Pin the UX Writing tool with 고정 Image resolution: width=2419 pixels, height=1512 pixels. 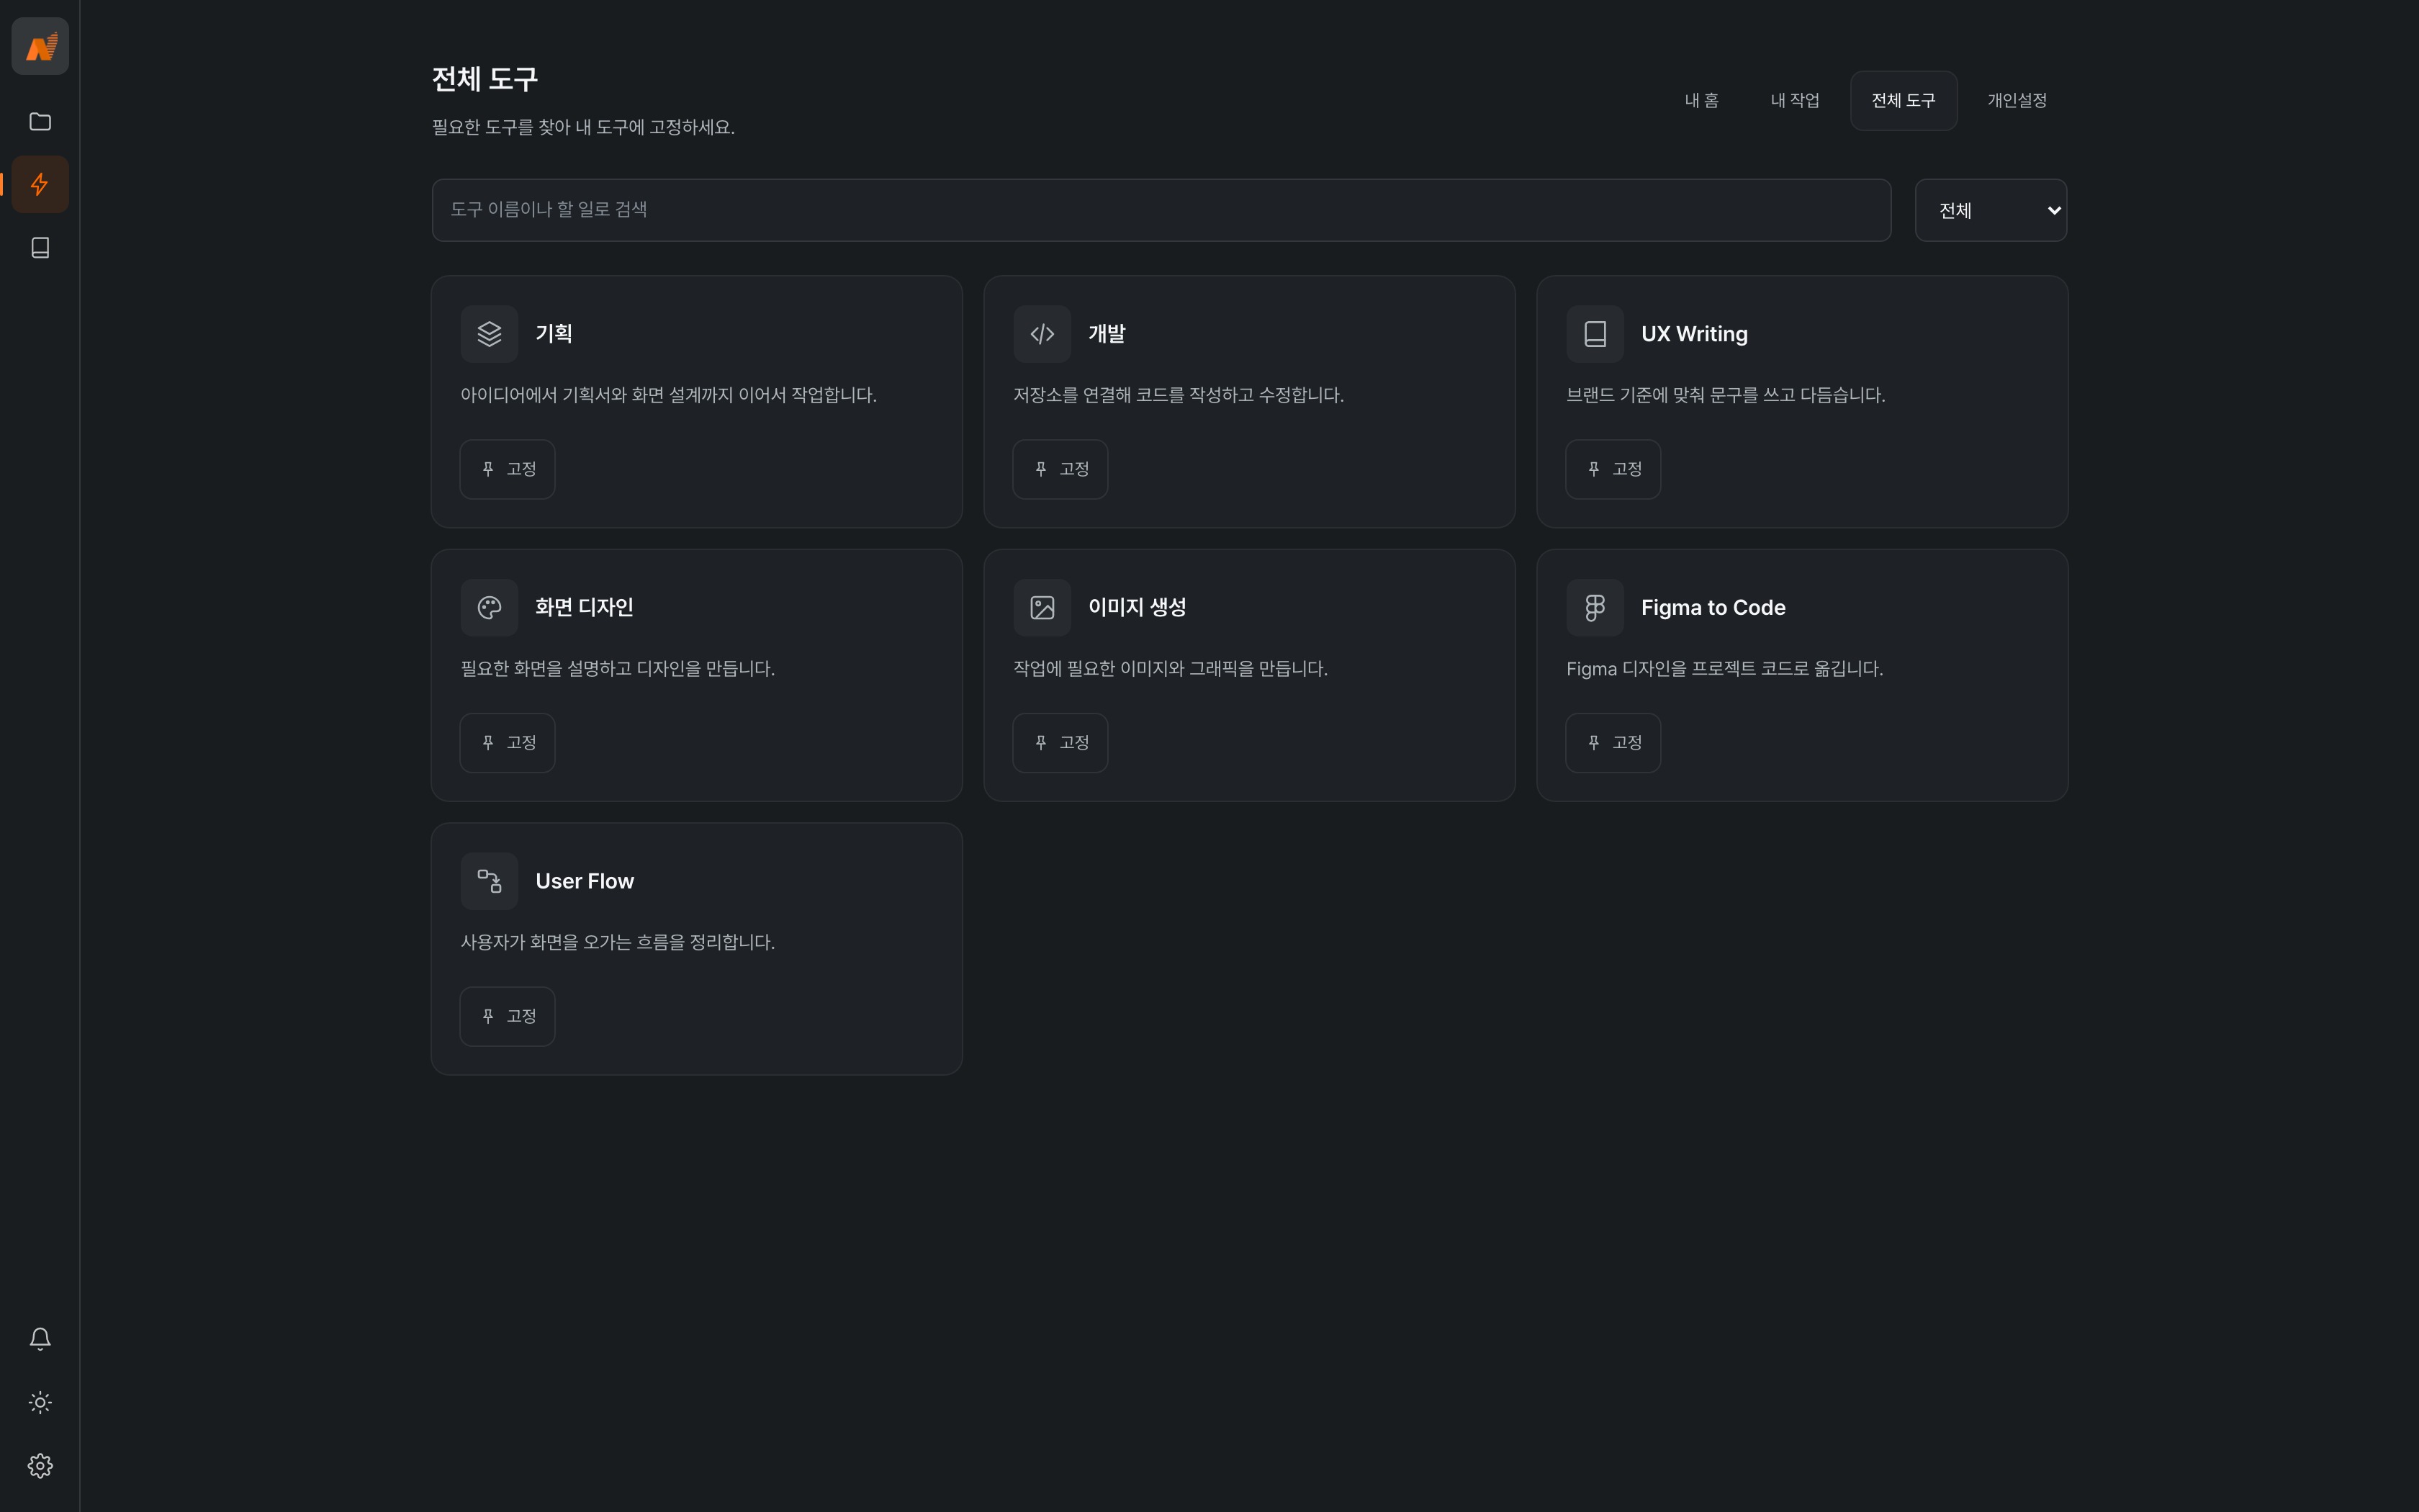1613,469
